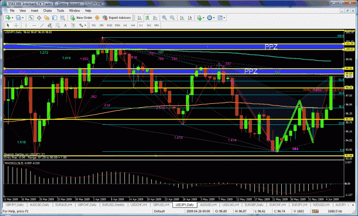This screenshot has height=216, width=358.
Task: Select the crosshair tool
Action: tap(16, 25)
